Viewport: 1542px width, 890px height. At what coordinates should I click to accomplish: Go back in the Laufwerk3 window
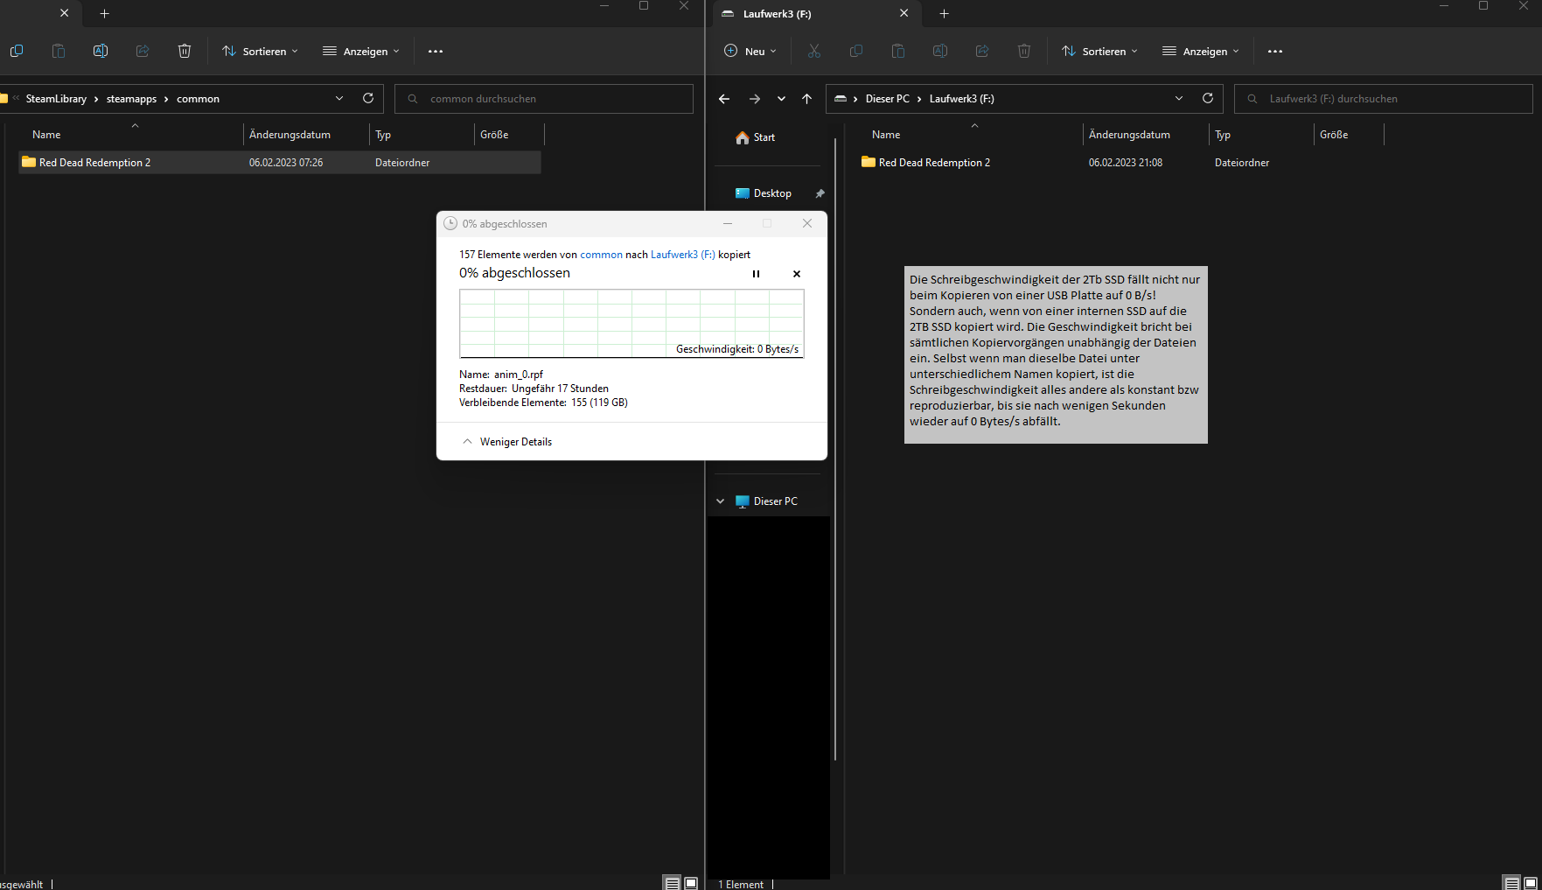click(724, 99)
